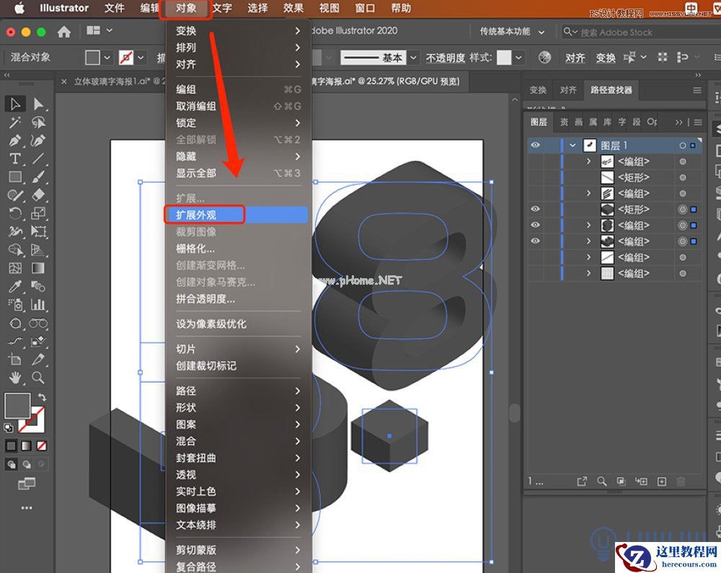The image size is (721, 573).
Task: Hide layer 图层 1 via eye icon
Action: pos(535,146)
